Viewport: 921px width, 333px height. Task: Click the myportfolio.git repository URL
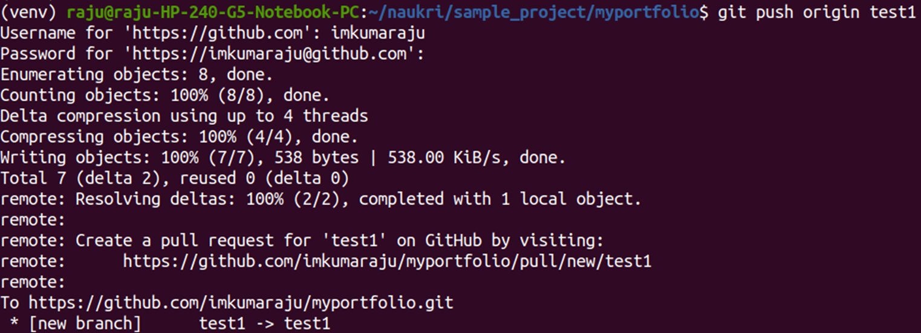pyautogui.click(x=241, y=302)
